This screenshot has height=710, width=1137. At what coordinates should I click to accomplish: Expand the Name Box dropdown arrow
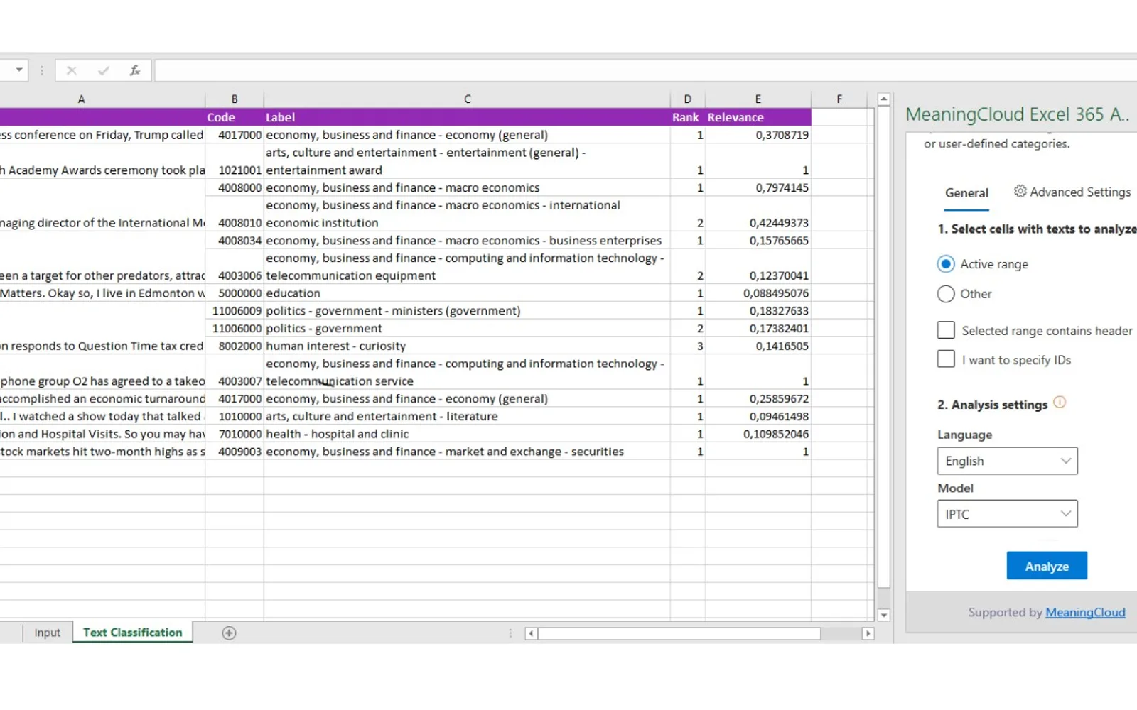19,70
